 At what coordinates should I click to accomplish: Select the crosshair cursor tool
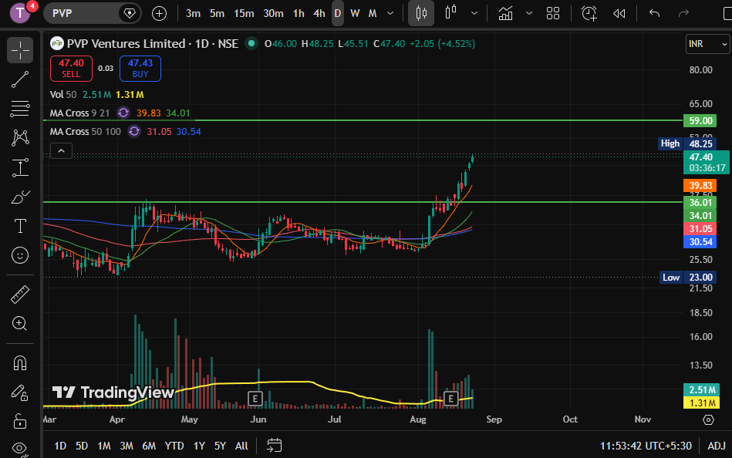pyautogui.click(x=20, y=50)
